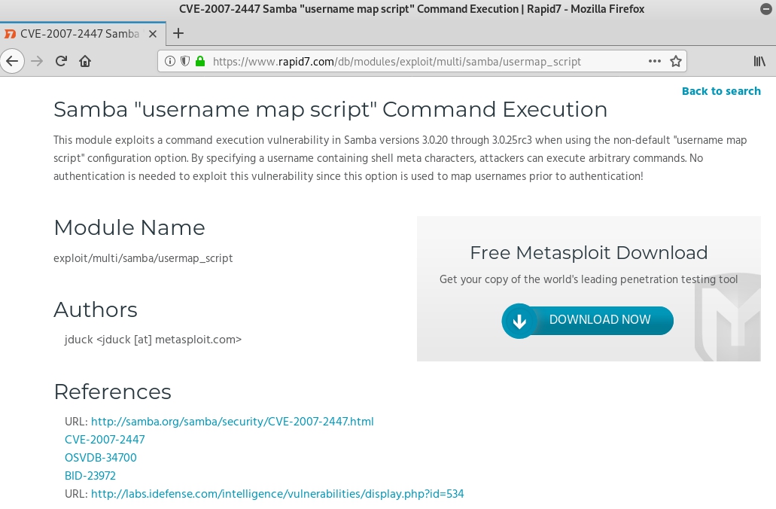
Task: Open the Library sidebar icon
Action: point(759,62)
